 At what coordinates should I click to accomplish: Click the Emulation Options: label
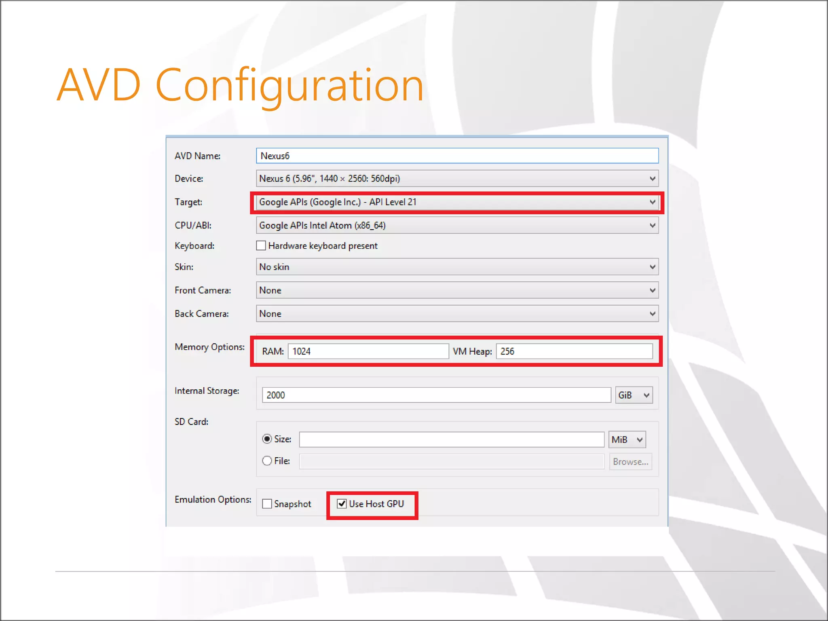pyautogui.click(x=213, y=500)
